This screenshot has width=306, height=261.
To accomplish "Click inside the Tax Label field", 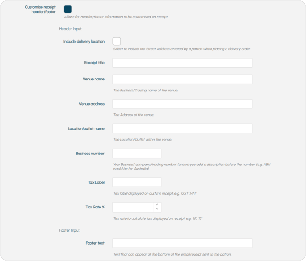I will coord(137,182).
